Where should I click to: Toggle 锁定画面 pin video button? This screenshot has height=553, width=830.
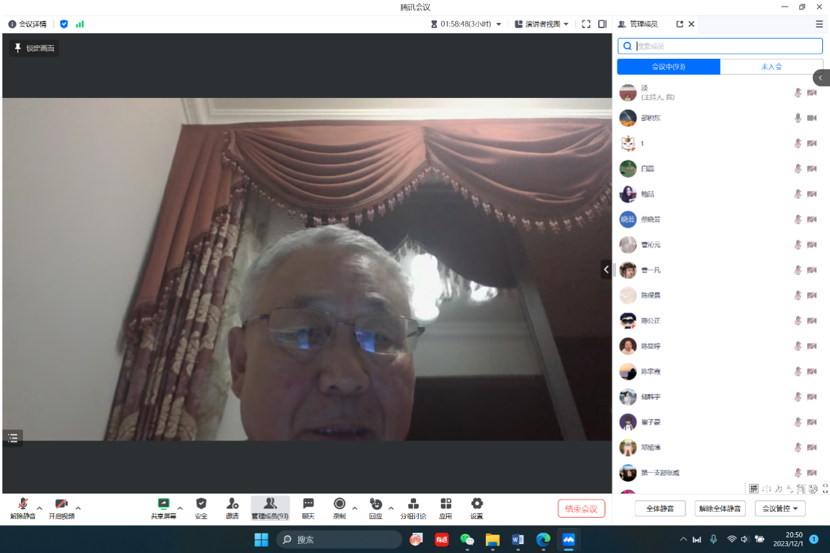click(34, 48)
